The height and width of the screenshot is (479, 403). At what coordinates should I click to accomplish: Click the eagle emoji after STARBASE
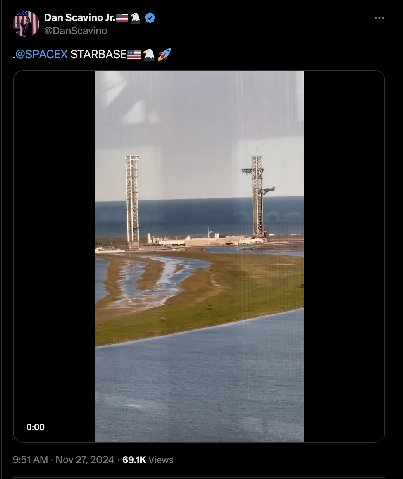tap(149, 55)
